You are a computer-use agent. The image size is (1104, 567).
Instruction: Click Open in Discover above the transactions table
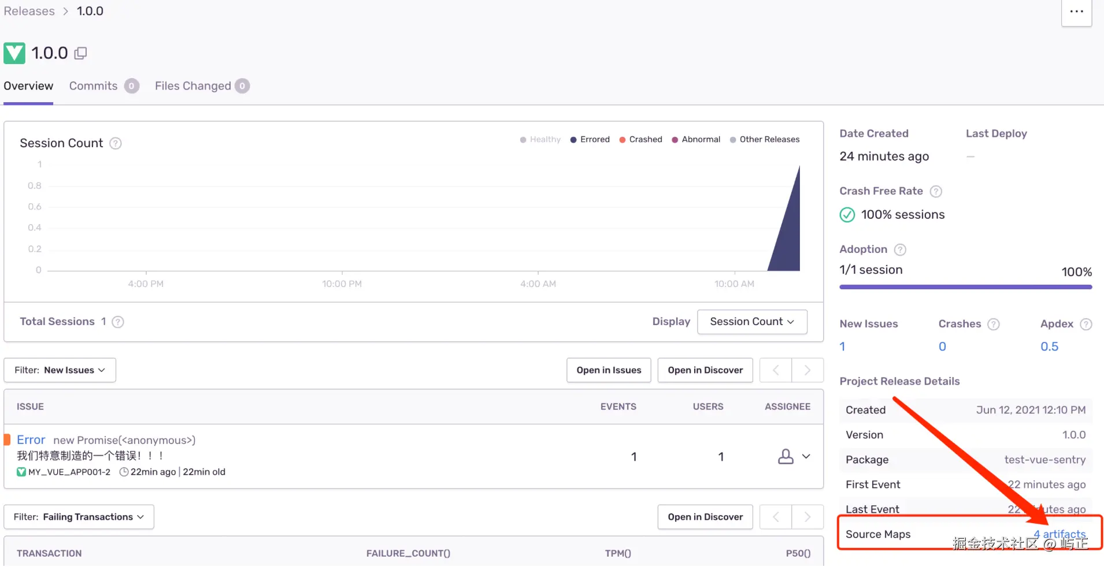point(705,517)
